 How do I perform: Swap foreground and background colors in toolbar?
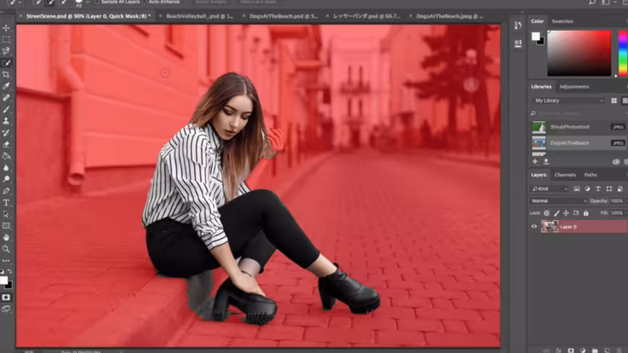[x=9, y=272]
